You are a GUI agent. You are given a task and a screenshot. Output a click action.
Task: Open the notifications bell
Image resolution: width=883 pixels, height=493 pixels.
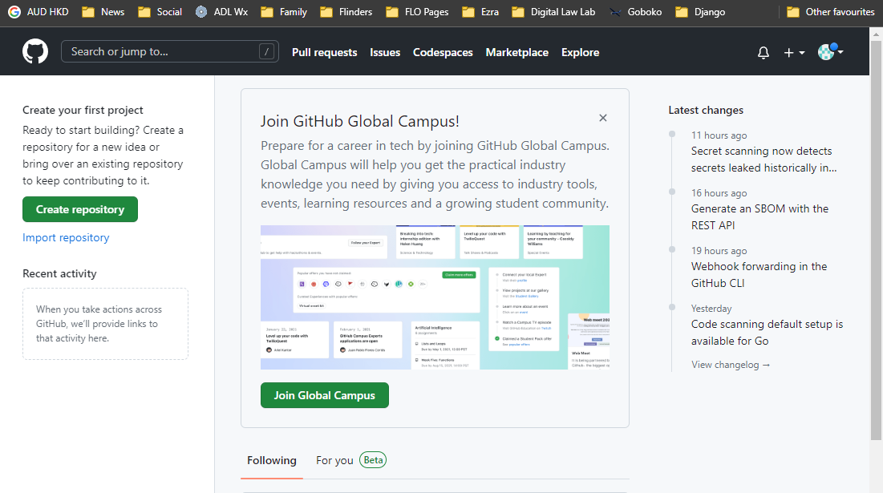point(763,51)
